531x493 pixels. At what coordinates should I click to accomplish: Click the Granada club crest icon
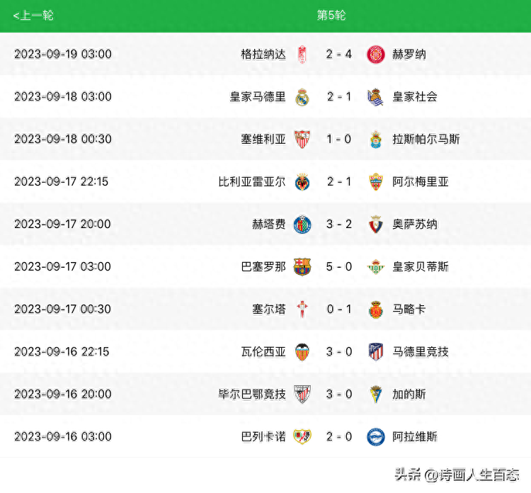[x=302, y=55]
